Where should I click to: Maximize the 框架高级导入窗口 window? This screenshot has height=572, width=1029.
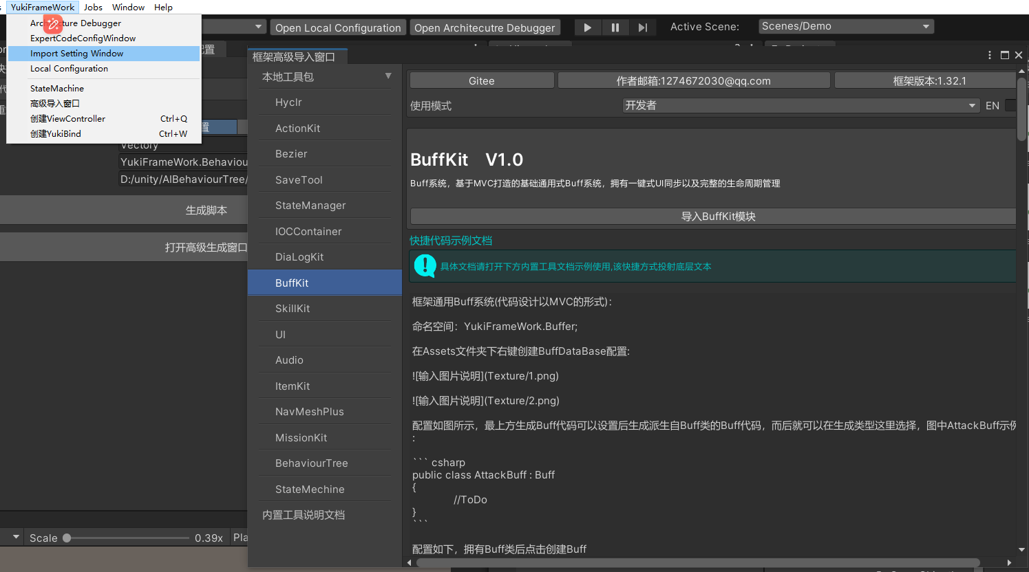1005,55
